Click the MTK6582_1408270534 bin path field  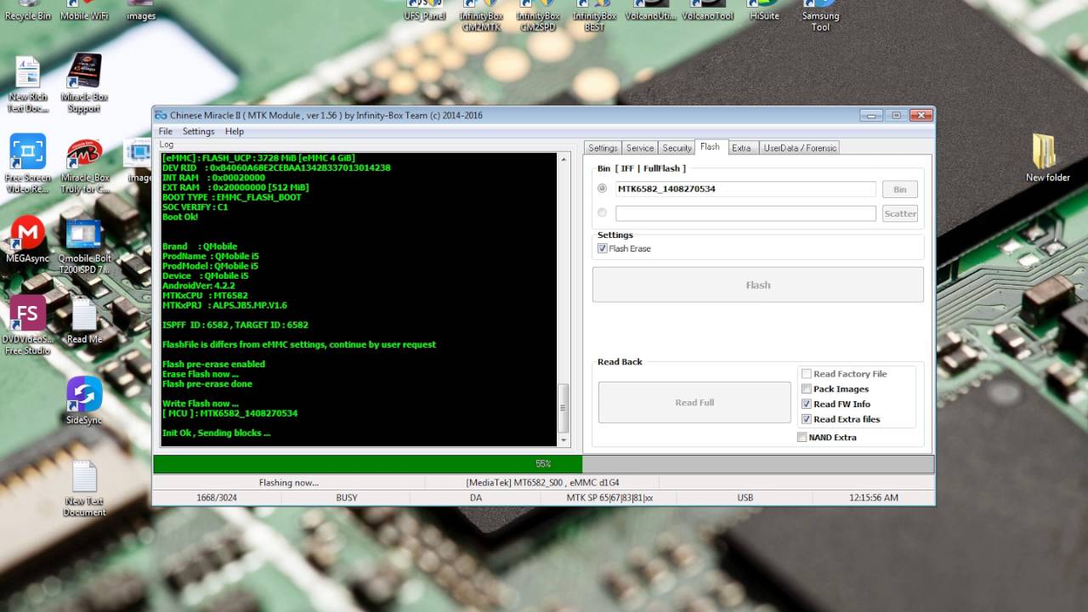click(745, 189)
